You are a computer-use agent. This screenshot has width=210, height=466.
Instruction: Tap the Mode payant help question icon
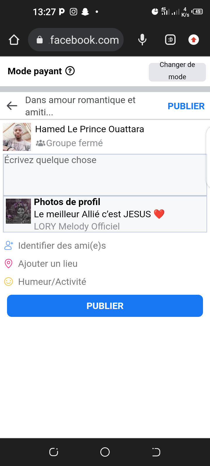pyautogui.click(x=70, y=71)
